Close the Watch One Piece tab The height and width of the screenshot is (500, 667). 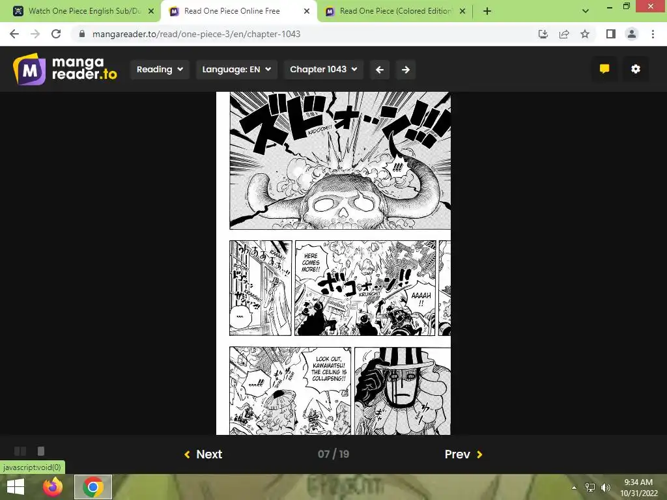pyautogui.click(x=151, y=11)
